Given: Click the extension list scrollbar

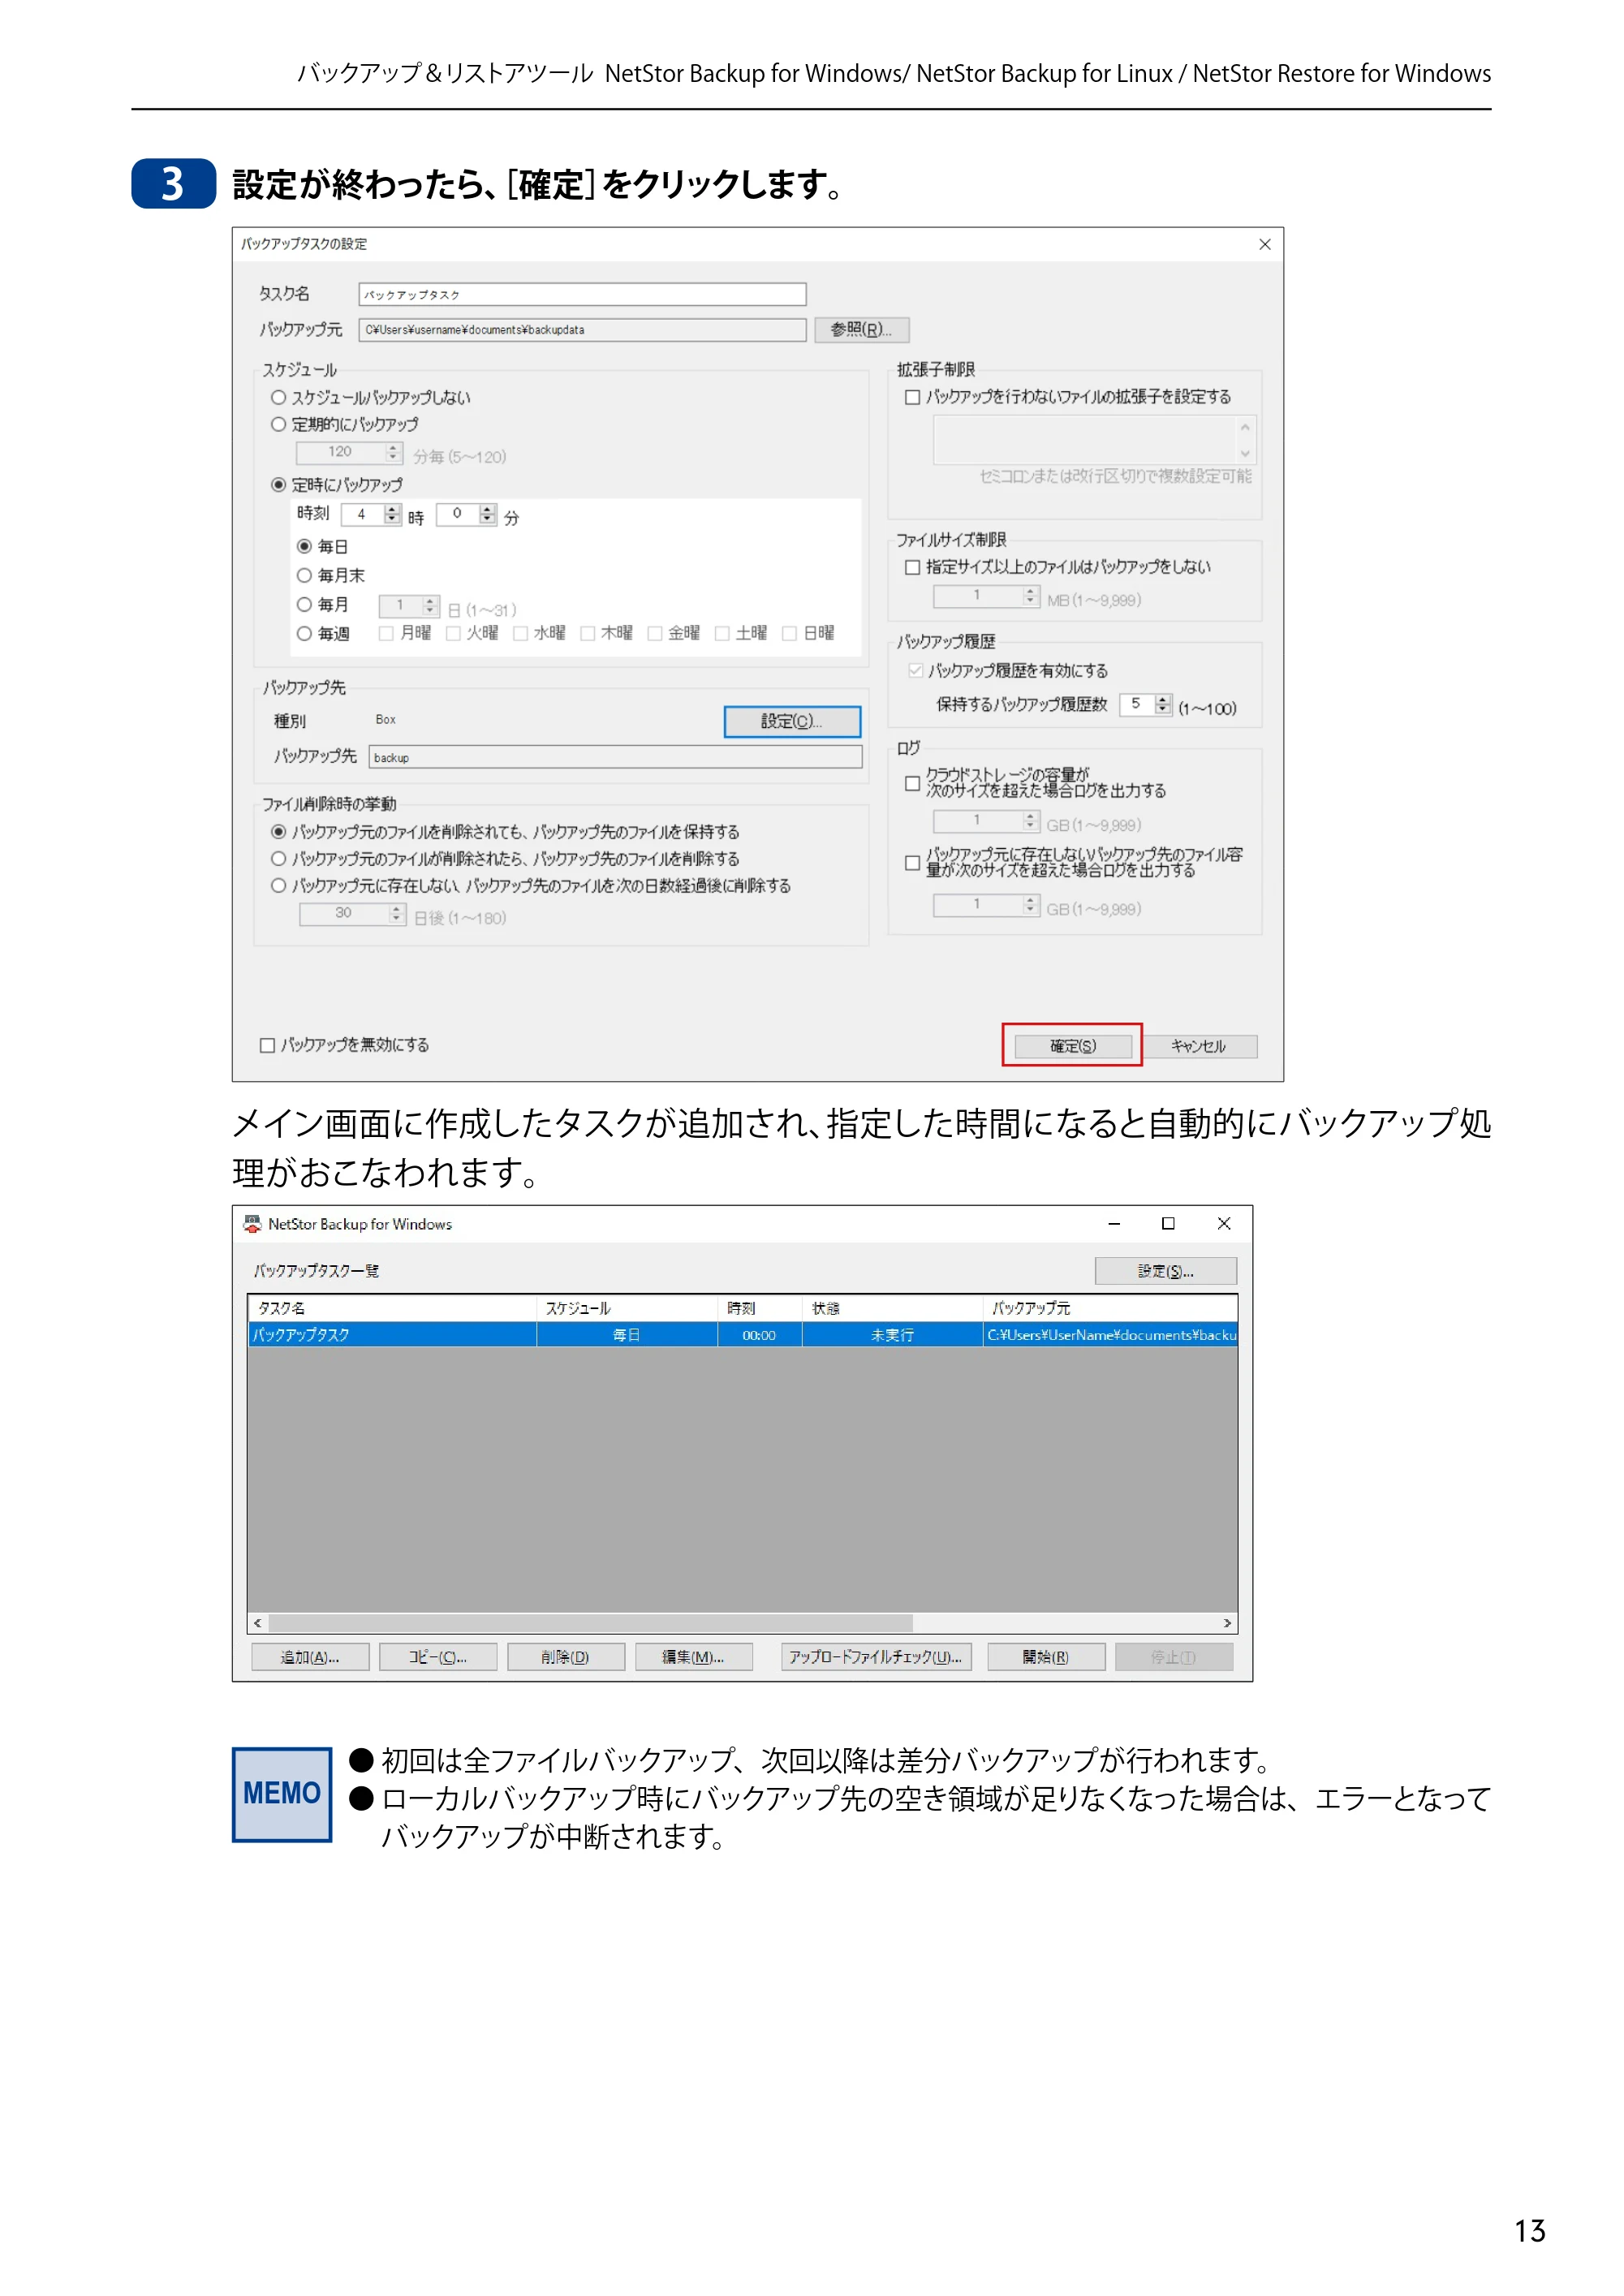Looking at the screenshot, I should point(1245,440).
